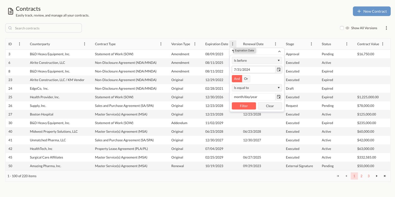The image size is (395, 197).
Task: Select the EdgeCo, Inc. counterparty cell
Action: (39, 88)
